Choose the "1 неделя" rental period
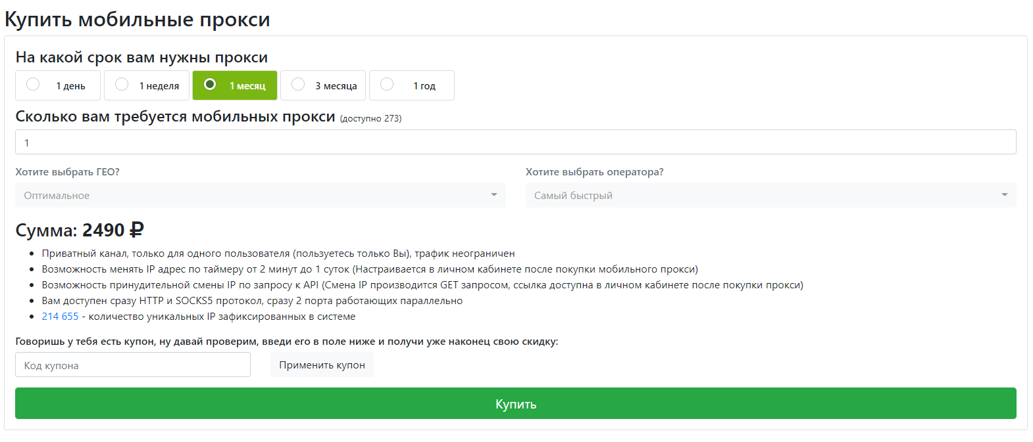 coord(147,85)
